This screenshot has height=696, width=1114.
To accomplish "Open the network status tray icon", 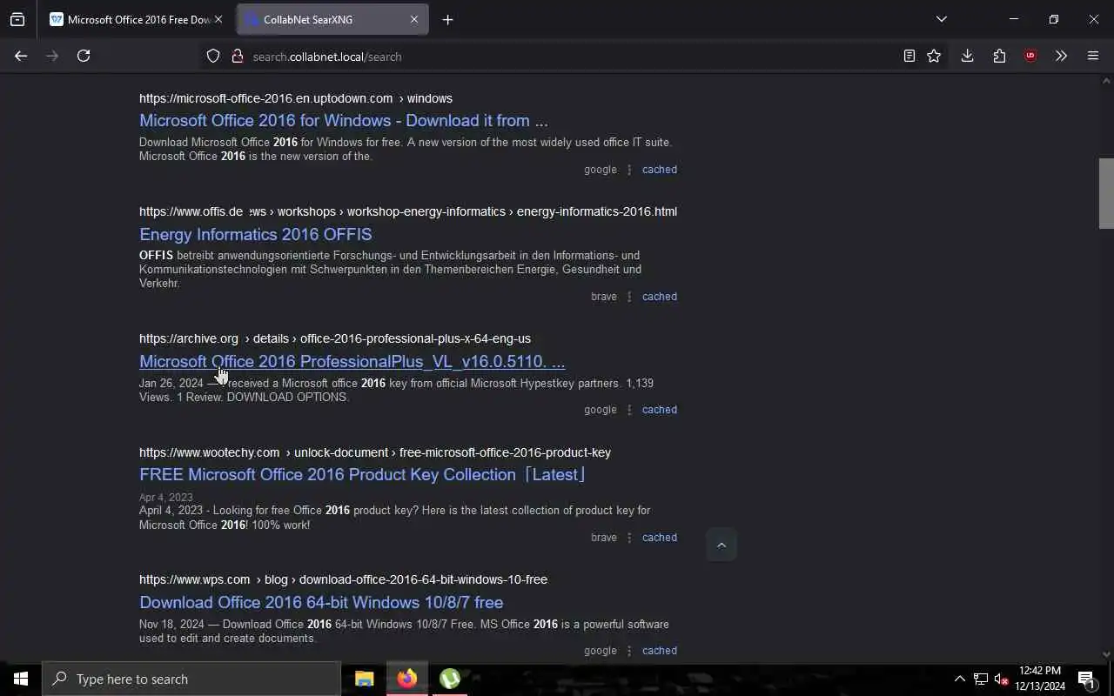I will (x=981, y=679).
